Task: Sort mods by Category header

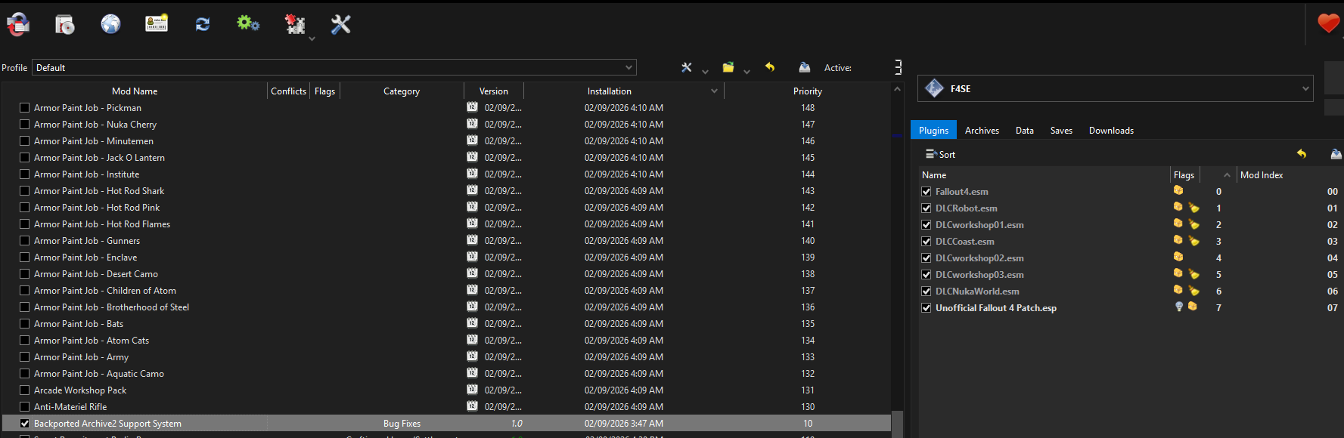Action: coord(402,91)
